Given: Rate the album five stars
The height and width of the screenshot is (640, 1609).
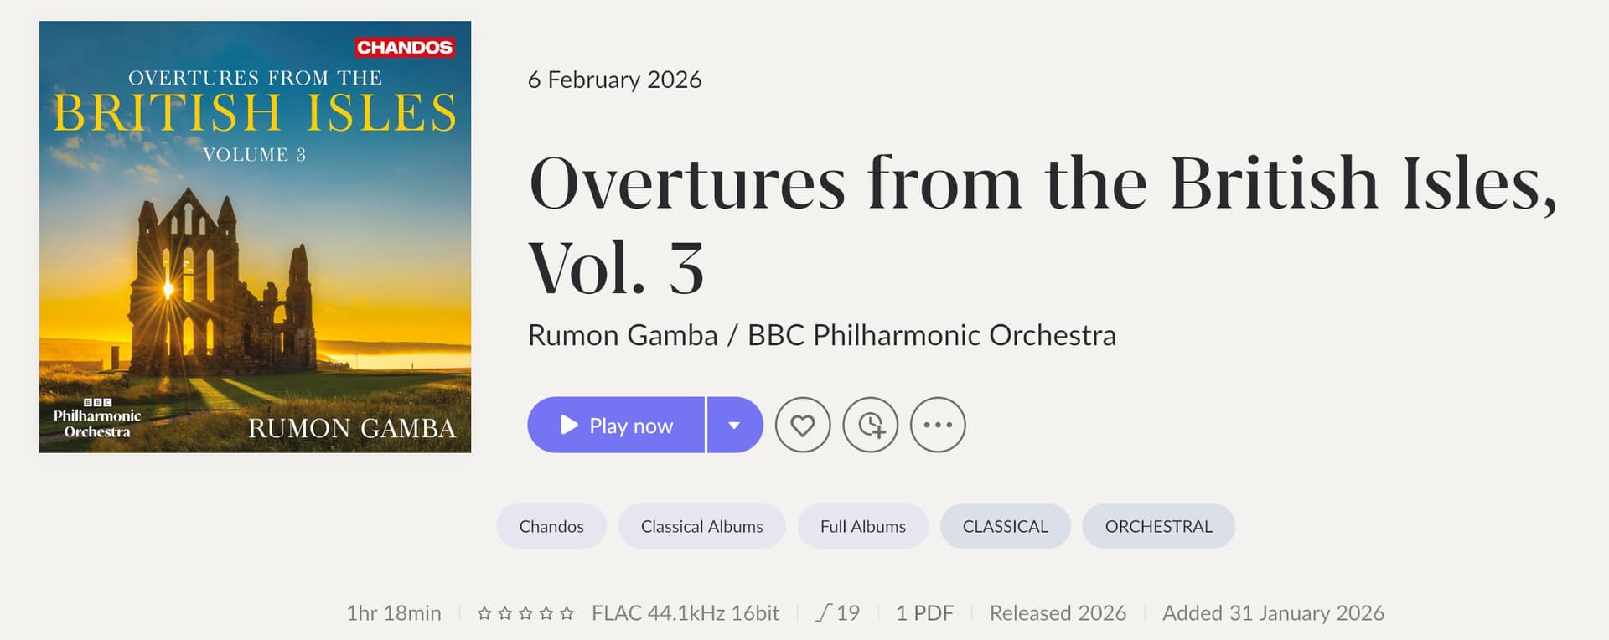Looking at the screenshot, I should [x=567, y=614].
